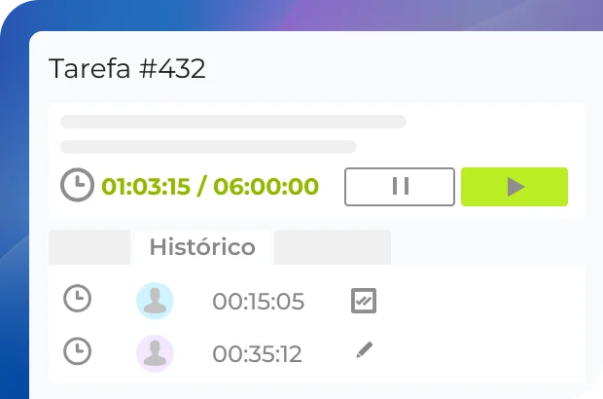The height and width of the screenshot is (399, 603).
Task: Click the elapsed time 01:03:15
Action: click(146, 187)
